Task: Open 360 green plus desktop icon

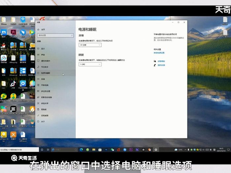Action: [x=4, y=98]
